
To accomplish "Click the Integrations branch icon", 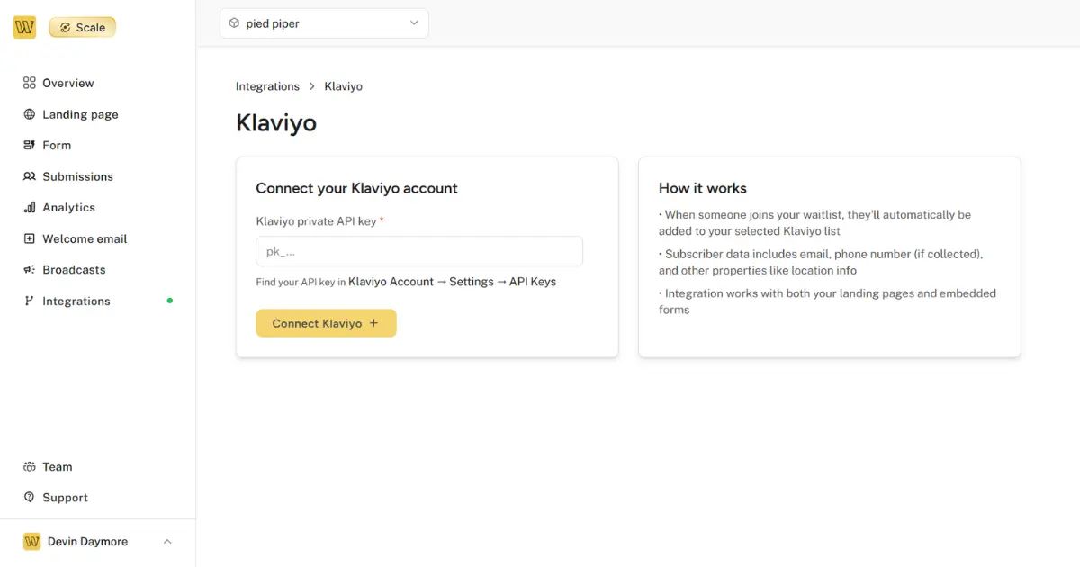I will (x=30, y=301).
